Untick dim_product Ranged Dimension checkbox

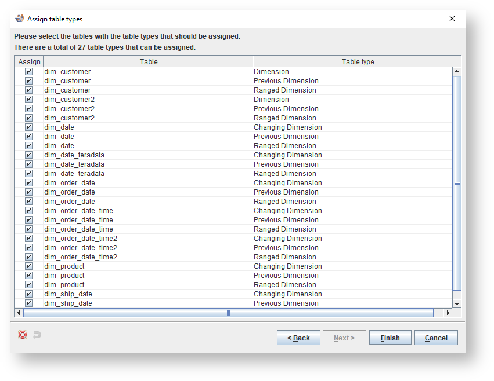(28, 285)
